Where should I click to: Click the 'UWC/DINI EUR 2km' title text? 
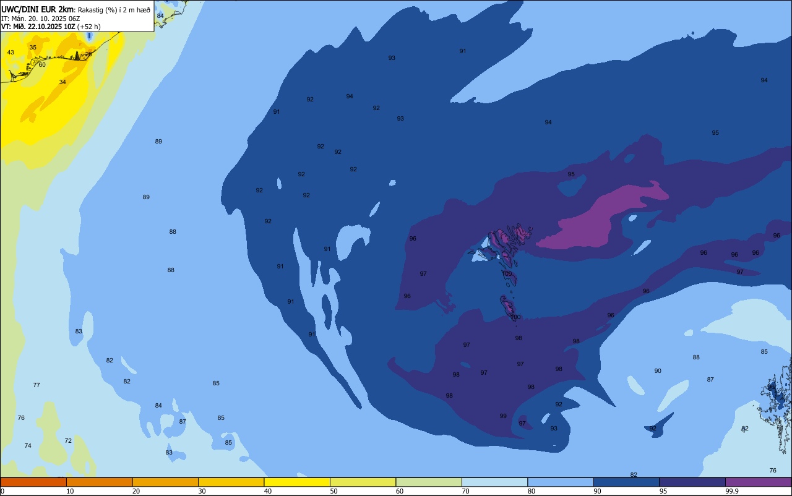pyautogui.click(x=37, y=9)
